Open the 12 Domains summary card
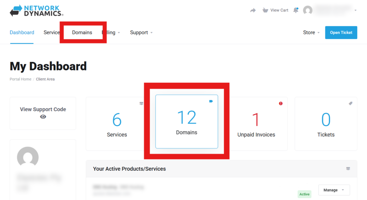 186,122
